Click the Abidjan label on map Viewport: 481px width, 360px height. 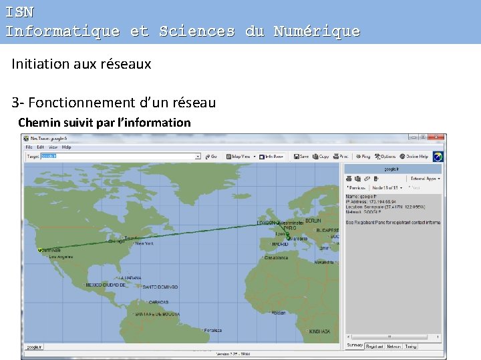(x=279, y=313)
